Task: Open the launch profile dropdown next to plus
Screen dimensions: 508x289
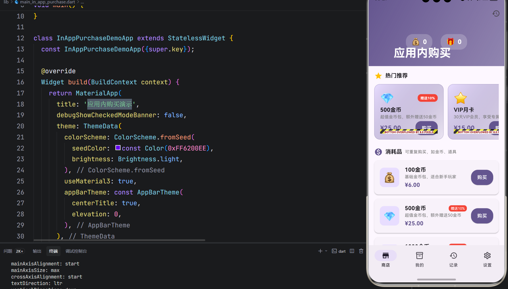Action: [326, 251]
